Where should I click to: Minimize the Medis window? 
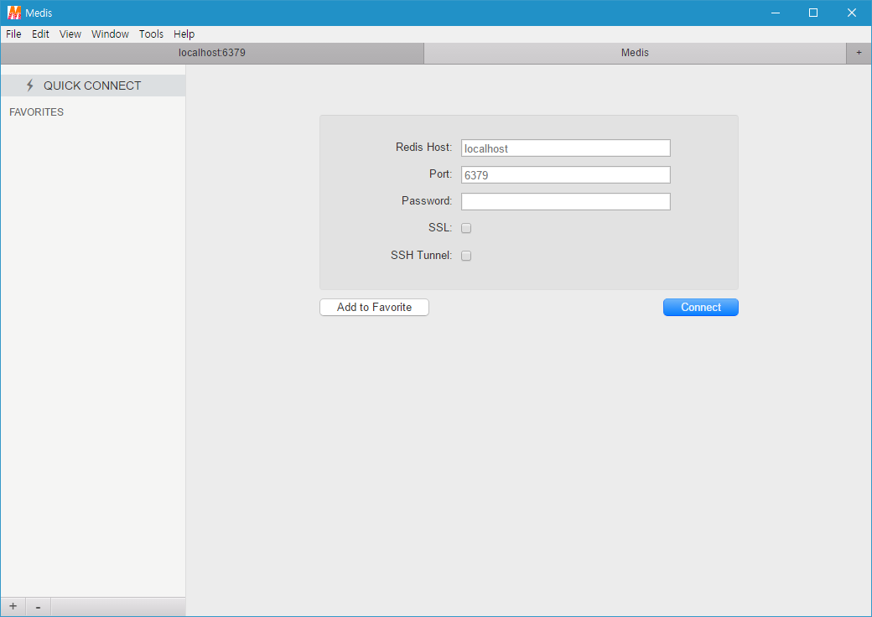pos(776,13)
